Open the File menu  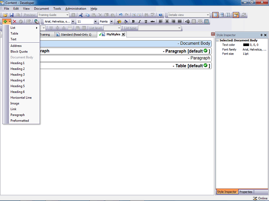click(7, 8)
